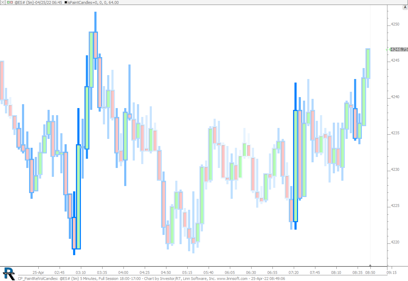
Task: Click the www.linnsoft.com text in footer
Action: coord(232,279)
